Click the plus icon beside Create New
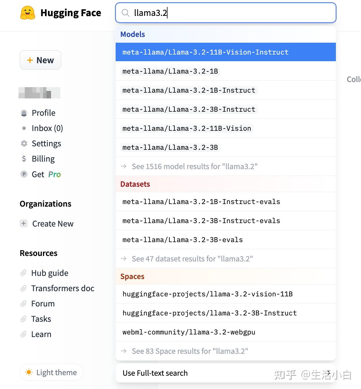The height and width of the screenshot is (389, 361). point(24,223)
